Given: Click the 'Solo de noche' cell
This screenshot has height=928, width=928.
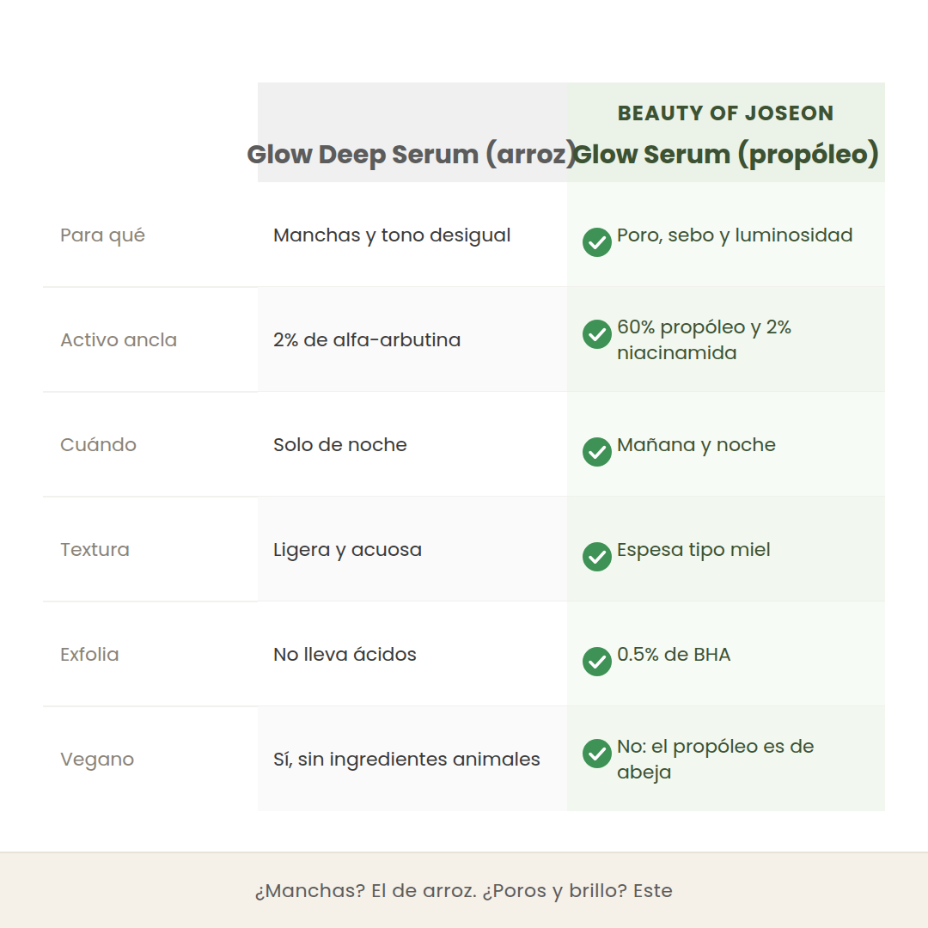Looking at the screenshot, I should click(x=412, y=444).
